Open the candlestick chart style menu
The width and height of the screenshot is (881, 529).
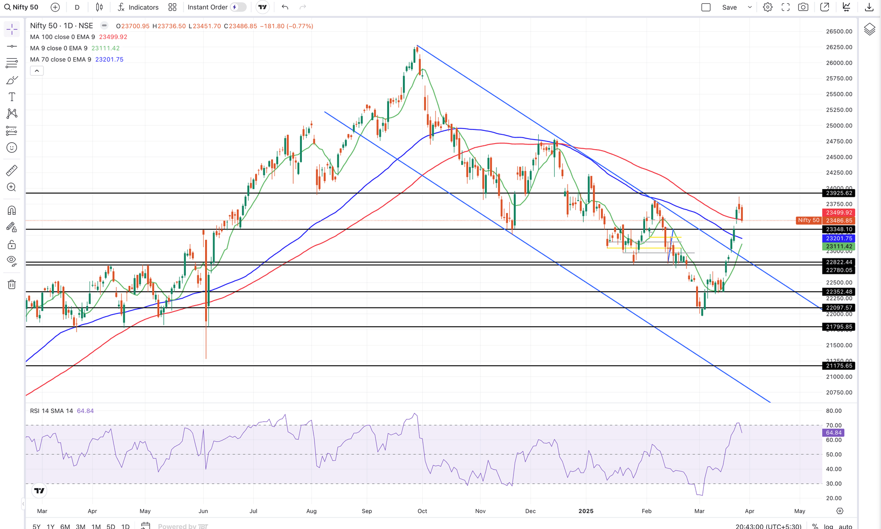click(99, 7)
